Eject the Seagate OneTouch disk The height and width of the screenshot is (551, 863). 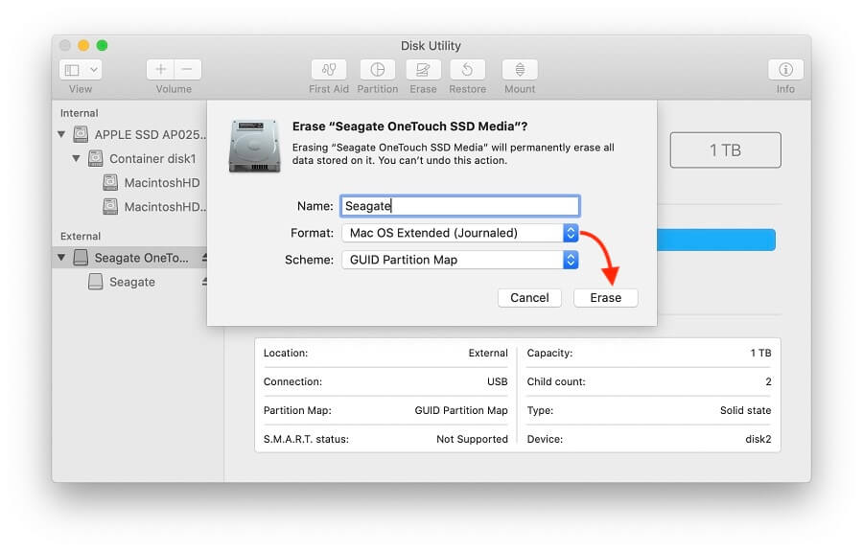pos(204,258)
